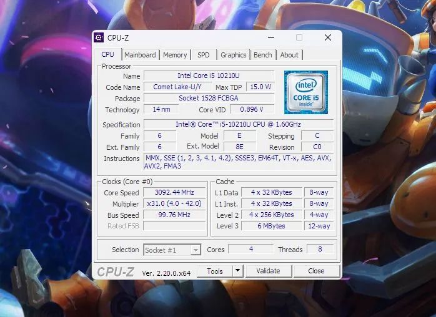
Task: Click the CPU-Z app icon in title bar
Action: pos(99,37)
